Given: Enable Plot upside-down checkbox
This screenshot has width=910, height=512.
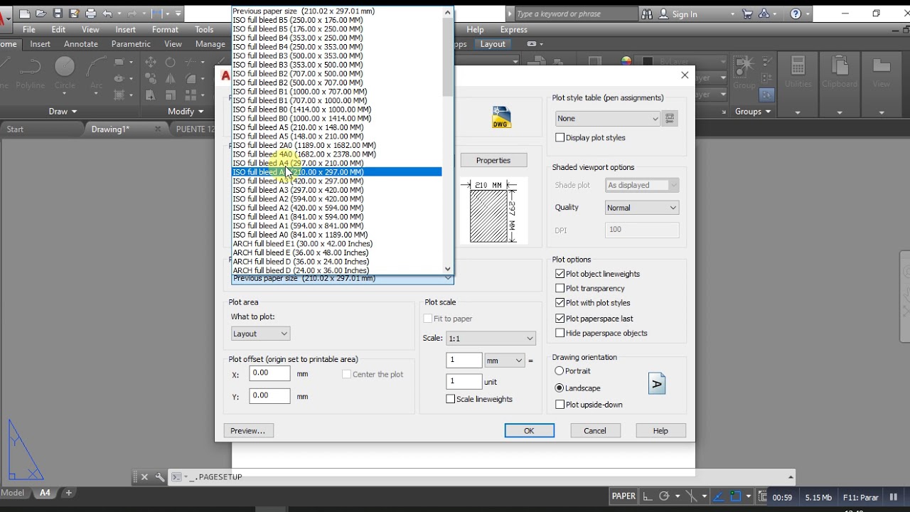Looking at the screenshot, I should click(560, 405).
